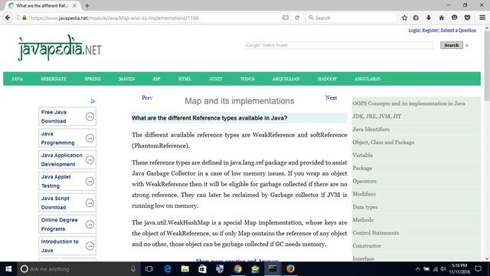The width and height of the screenshot is (490, 276).
Task: Click the page vertical scrollbar thumb
Action: (x=487, y=66)
